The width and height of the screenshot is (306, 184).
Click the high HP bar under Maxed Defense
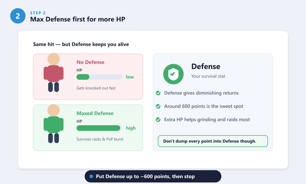click(99, 128)
